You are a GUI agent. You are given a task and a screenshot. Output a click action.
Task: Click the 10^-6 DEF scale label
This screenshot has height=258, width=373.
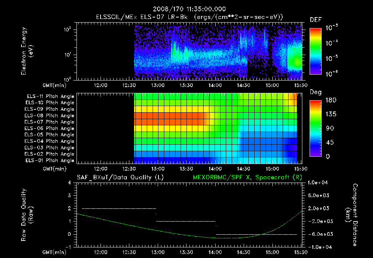[x=331, y=74]
